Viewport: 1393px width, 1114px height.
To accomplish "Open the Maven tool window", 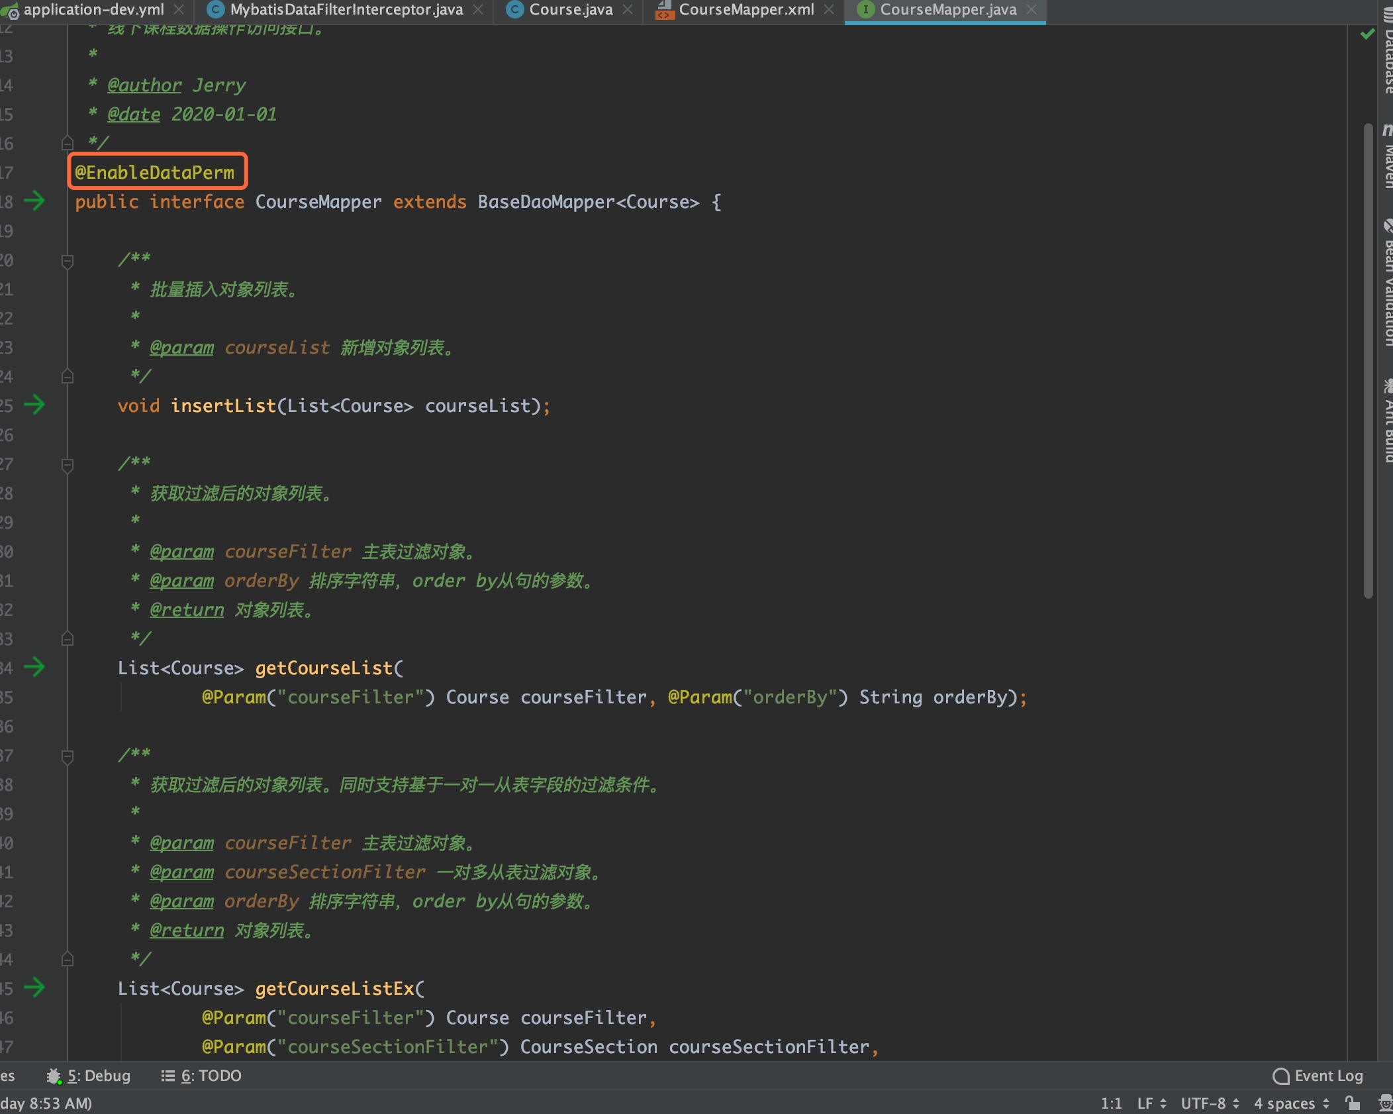I will 1387,156.
